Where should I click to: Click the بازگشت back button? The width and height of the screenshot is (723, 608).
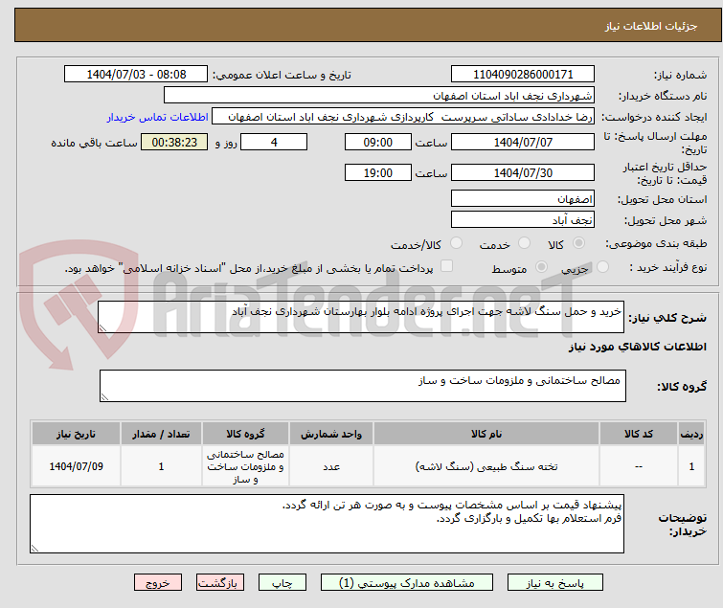(220, 582)
